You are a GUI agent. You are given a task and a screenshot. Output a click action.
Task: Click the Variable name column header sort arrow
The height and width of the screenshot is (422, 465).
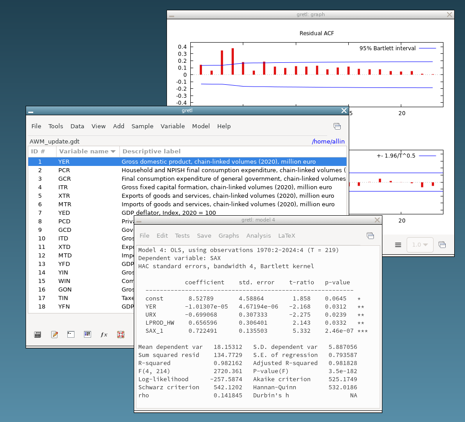(x=113, y=152)
